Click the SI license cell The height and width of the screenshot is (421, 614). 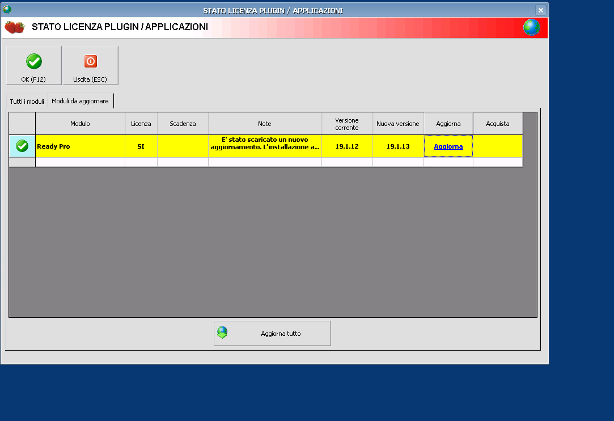pos(141,146)
